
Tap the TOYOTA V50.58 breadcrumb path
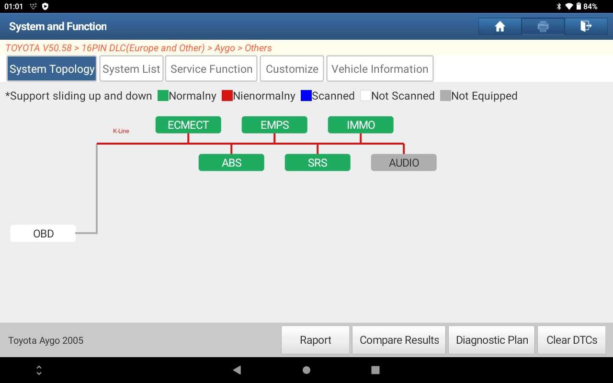138,48
